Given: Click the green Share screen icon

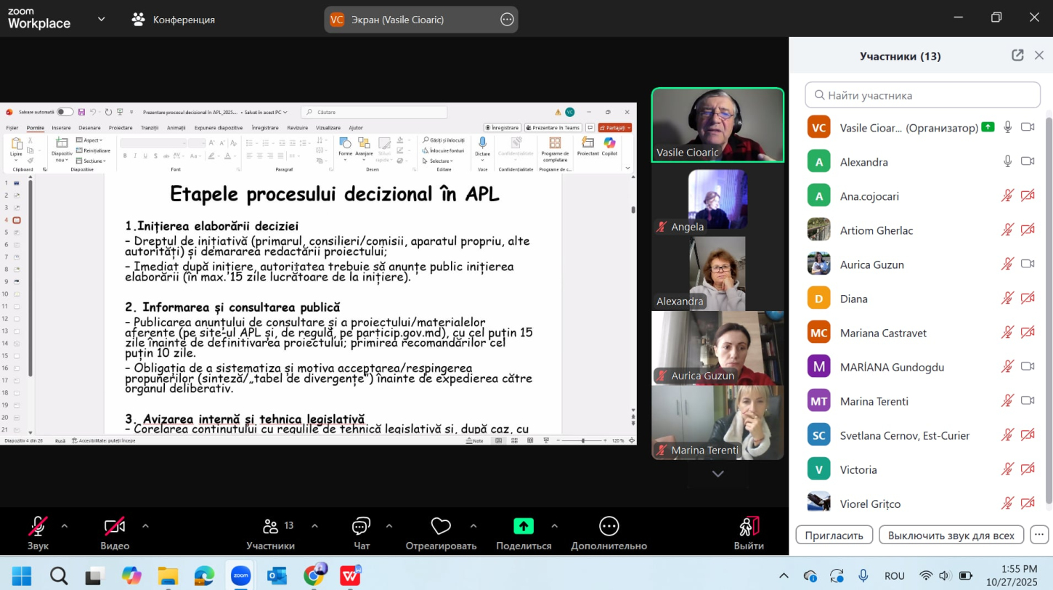Looking at the screenshot, I should [523, 527].
